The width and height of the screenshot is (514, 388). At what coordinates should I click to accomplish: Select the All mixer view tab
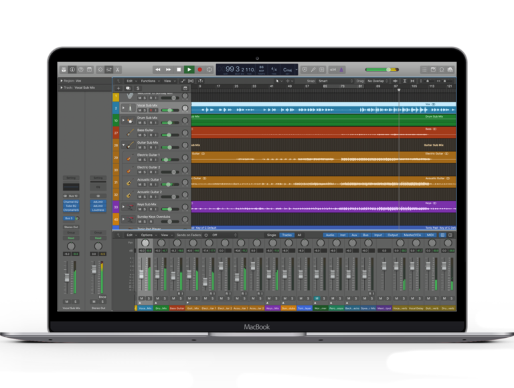coord(299,235)
